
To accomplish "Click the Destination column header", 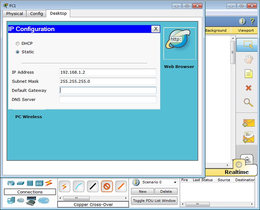I will [245, 180].
